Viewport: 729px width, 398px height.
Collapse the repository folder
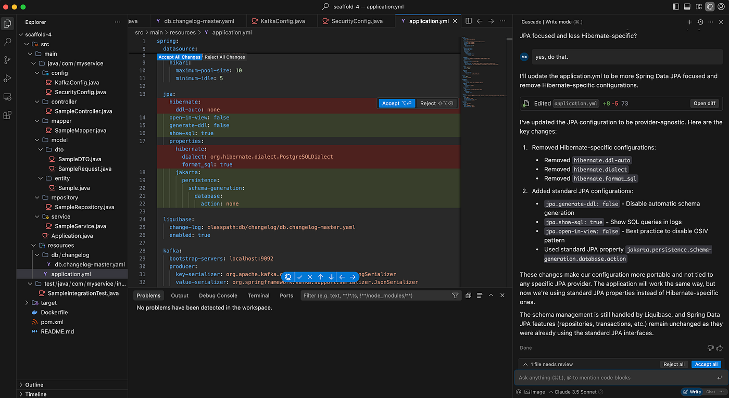pos(37,197)
